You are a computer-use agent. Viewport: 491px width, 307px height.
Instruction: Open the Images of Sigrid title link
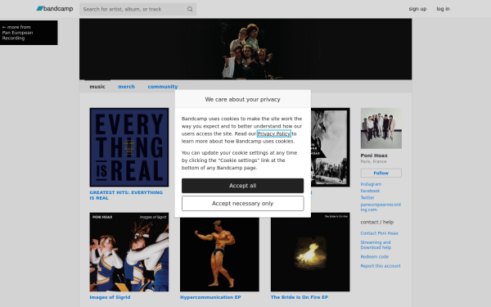pos(110,297)
